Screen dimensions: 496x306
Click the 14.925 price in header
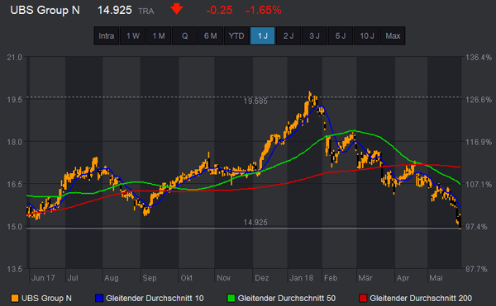pyautogui.click(x=115, y=10)
